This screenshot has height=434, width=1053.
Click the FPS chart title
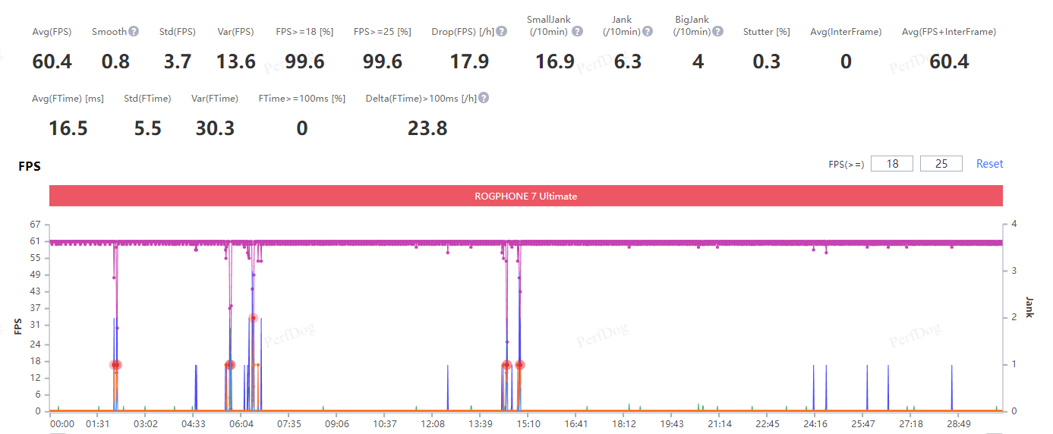point(30,166)
